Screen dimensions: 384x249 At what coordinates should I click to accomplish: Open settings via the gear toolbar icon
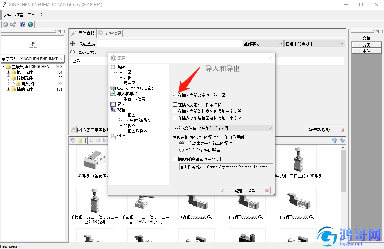tap(5, 24)
